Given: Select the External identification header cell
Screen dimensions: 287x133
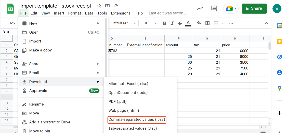Looking at the screenshot, I should pyautogui.click(x=145, y=45).
